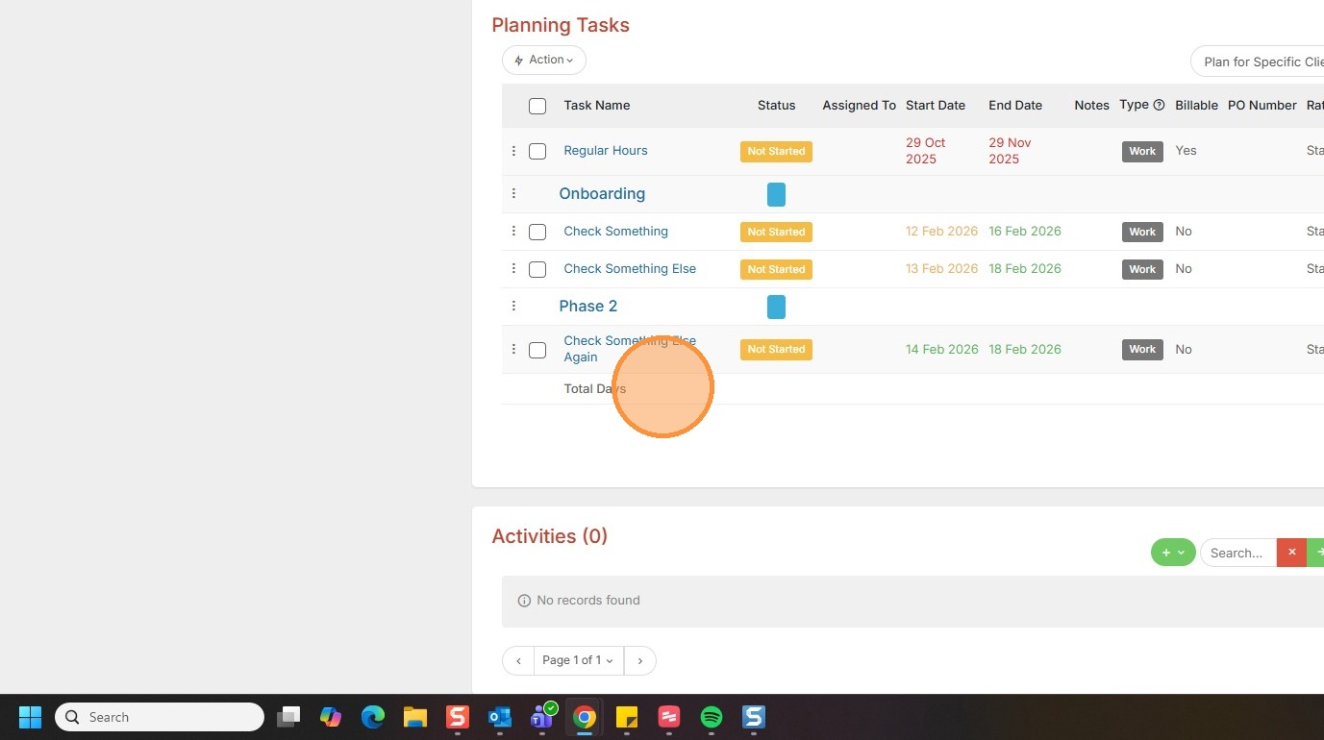
Task: Click the PO Number column header
Action: click(x=1262, y=105)
